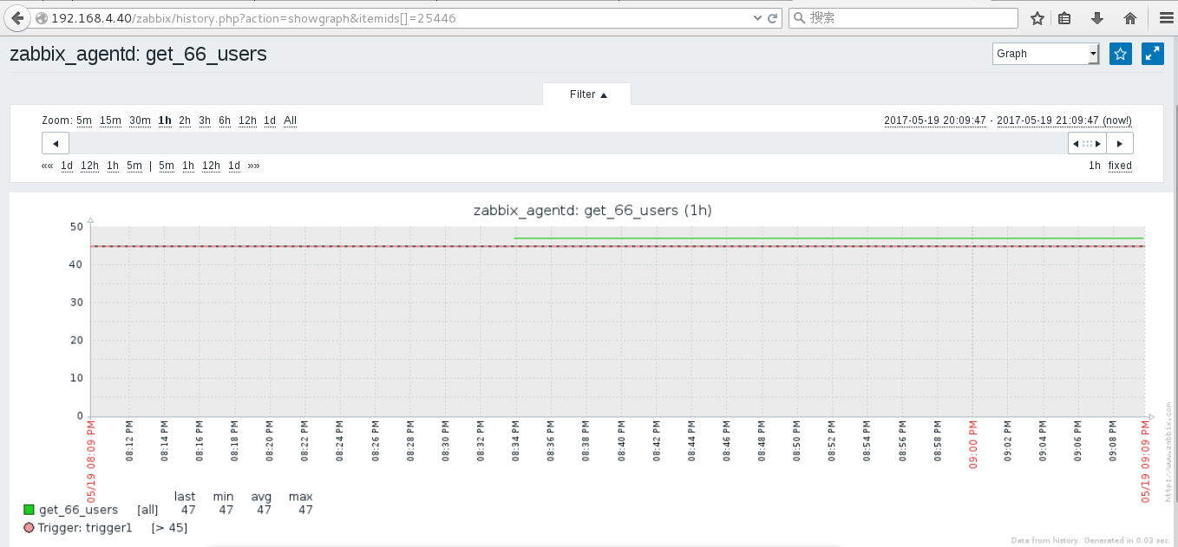Open the bookmarks list icon in toolbar
1178x547 pixels.
pyautogui.click(x=1064, y=18)
